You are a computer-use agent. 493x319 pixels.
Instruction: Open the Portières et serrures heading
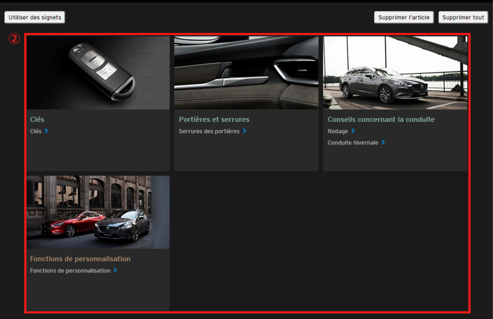coord(214,119)
